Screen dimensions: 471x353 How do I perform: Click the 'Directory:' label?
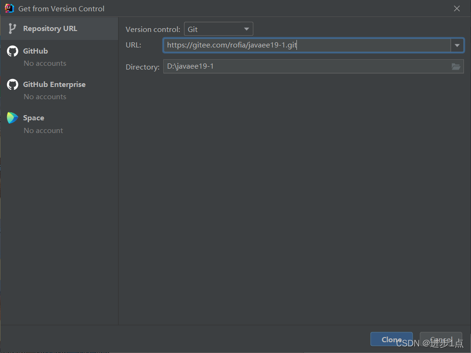point(143,67)
